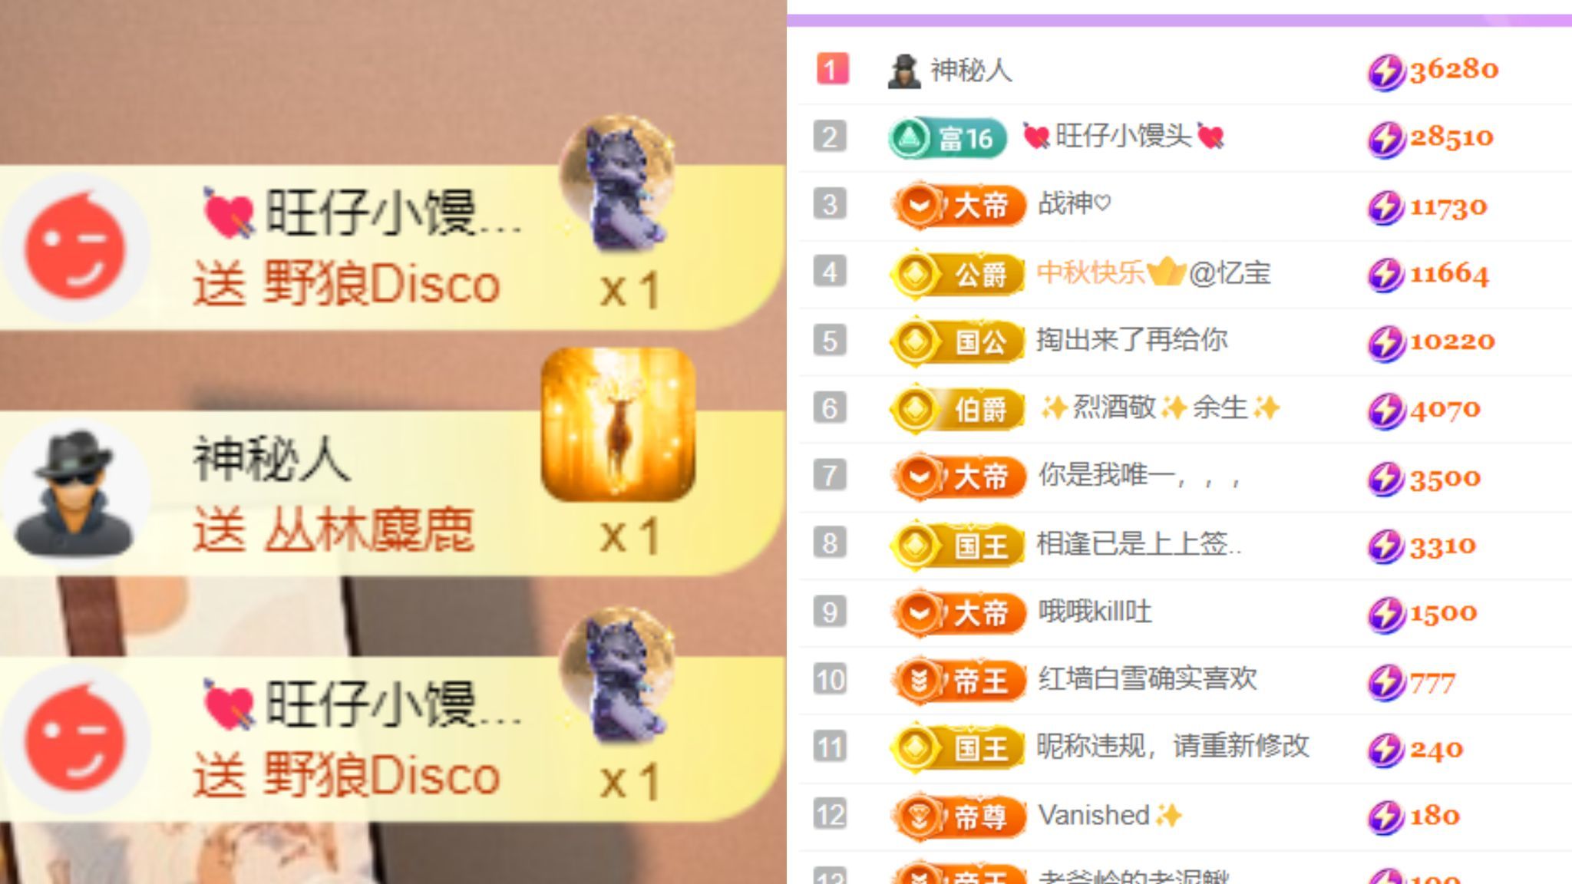Click the 国公 badge in the rank 5 row
Viewport: 1572px width, 884px height.
958,341
